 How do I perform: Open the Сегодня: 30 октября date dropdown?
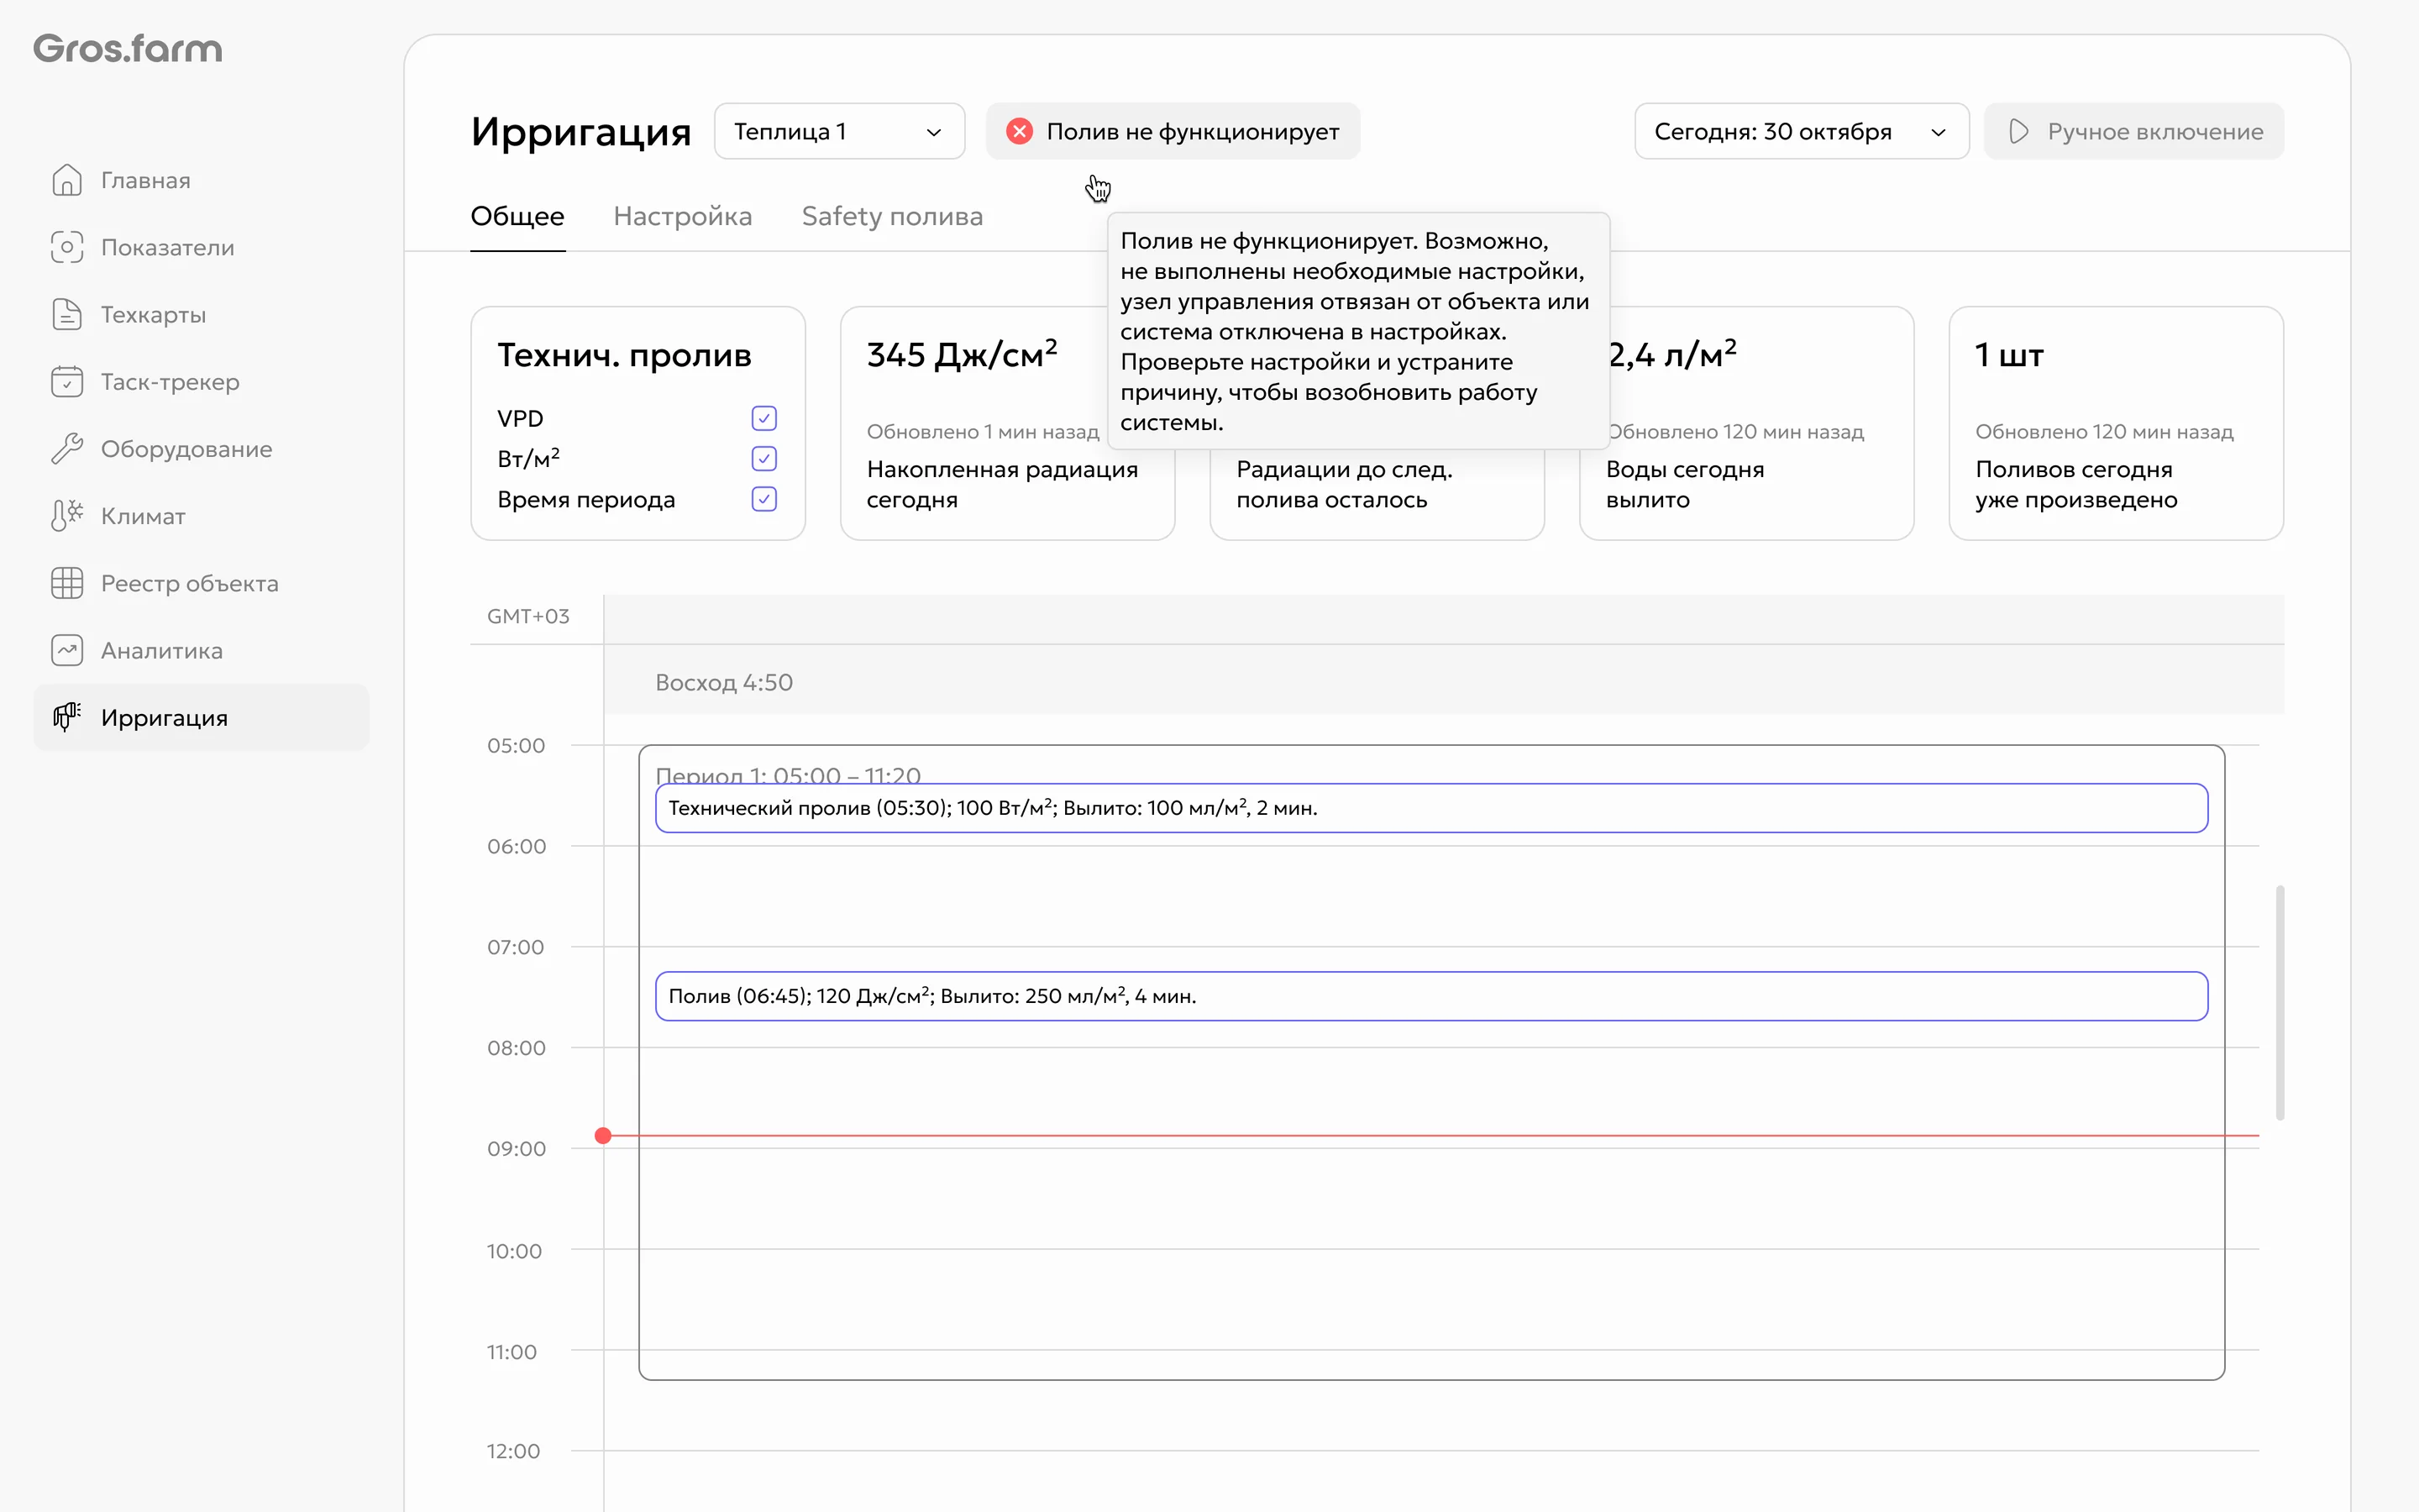[1802, 131]
